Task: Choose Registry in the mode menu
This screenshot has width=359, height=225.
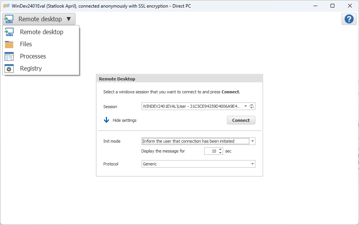Action: coord(31,69)
